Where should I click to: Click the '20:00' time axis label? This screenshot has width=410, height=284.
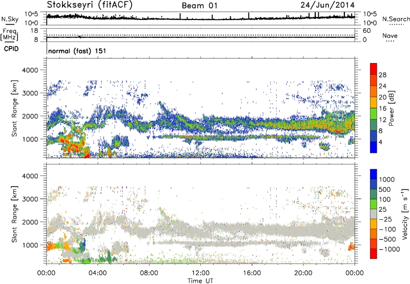tap(303, 273)
